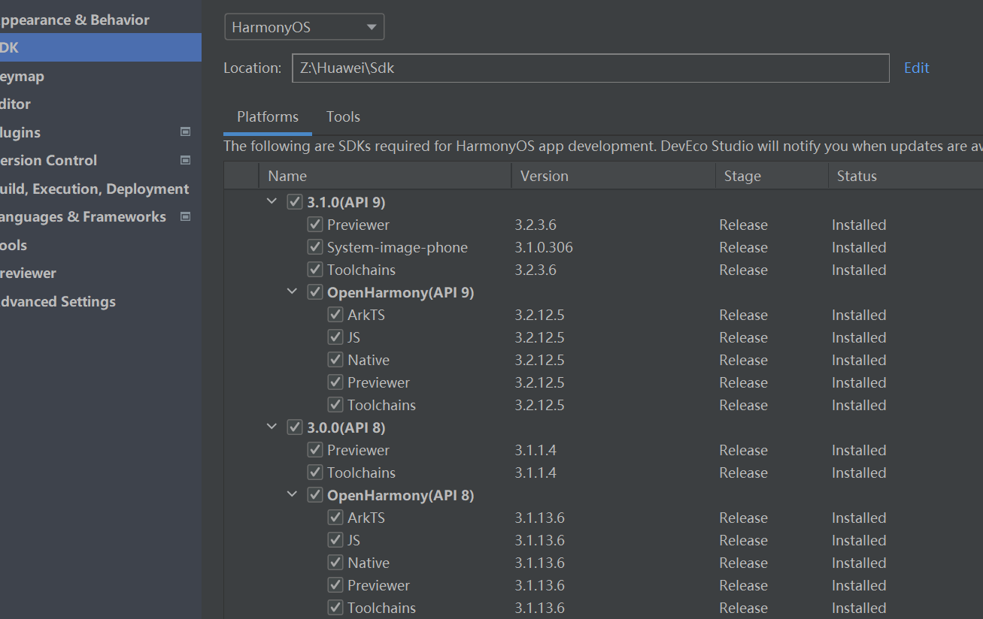Screen dimensions: 983x619
Task: Select Previewer 3.2.3.6 row
Action: [603, 225]
